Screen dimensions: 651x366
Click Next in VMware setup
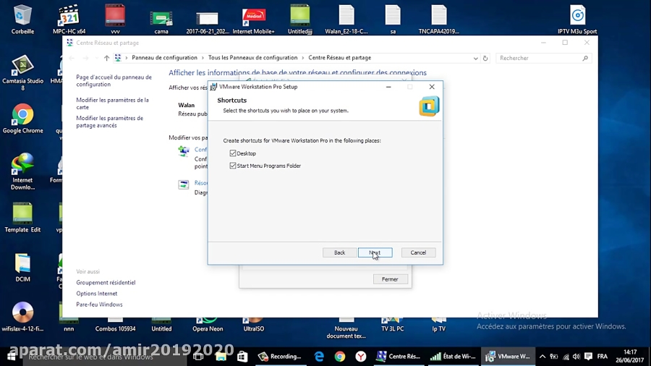pyautogui.click(x=375, y=252)
